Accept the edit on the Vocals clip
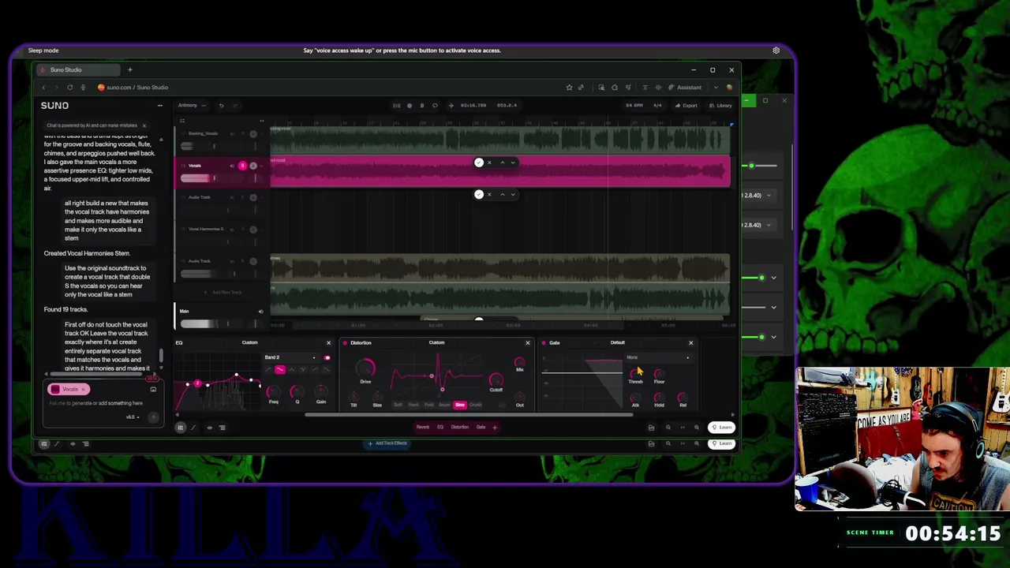This screenshot has height=568, width=1010. 479,163
